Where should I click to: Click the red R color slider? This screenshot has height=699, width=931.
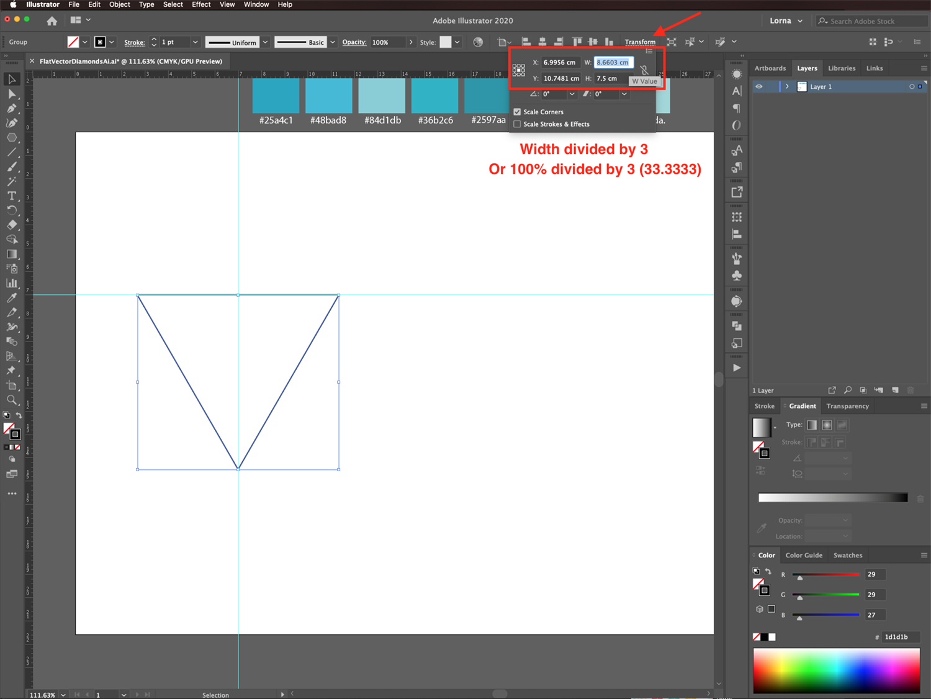825,575
